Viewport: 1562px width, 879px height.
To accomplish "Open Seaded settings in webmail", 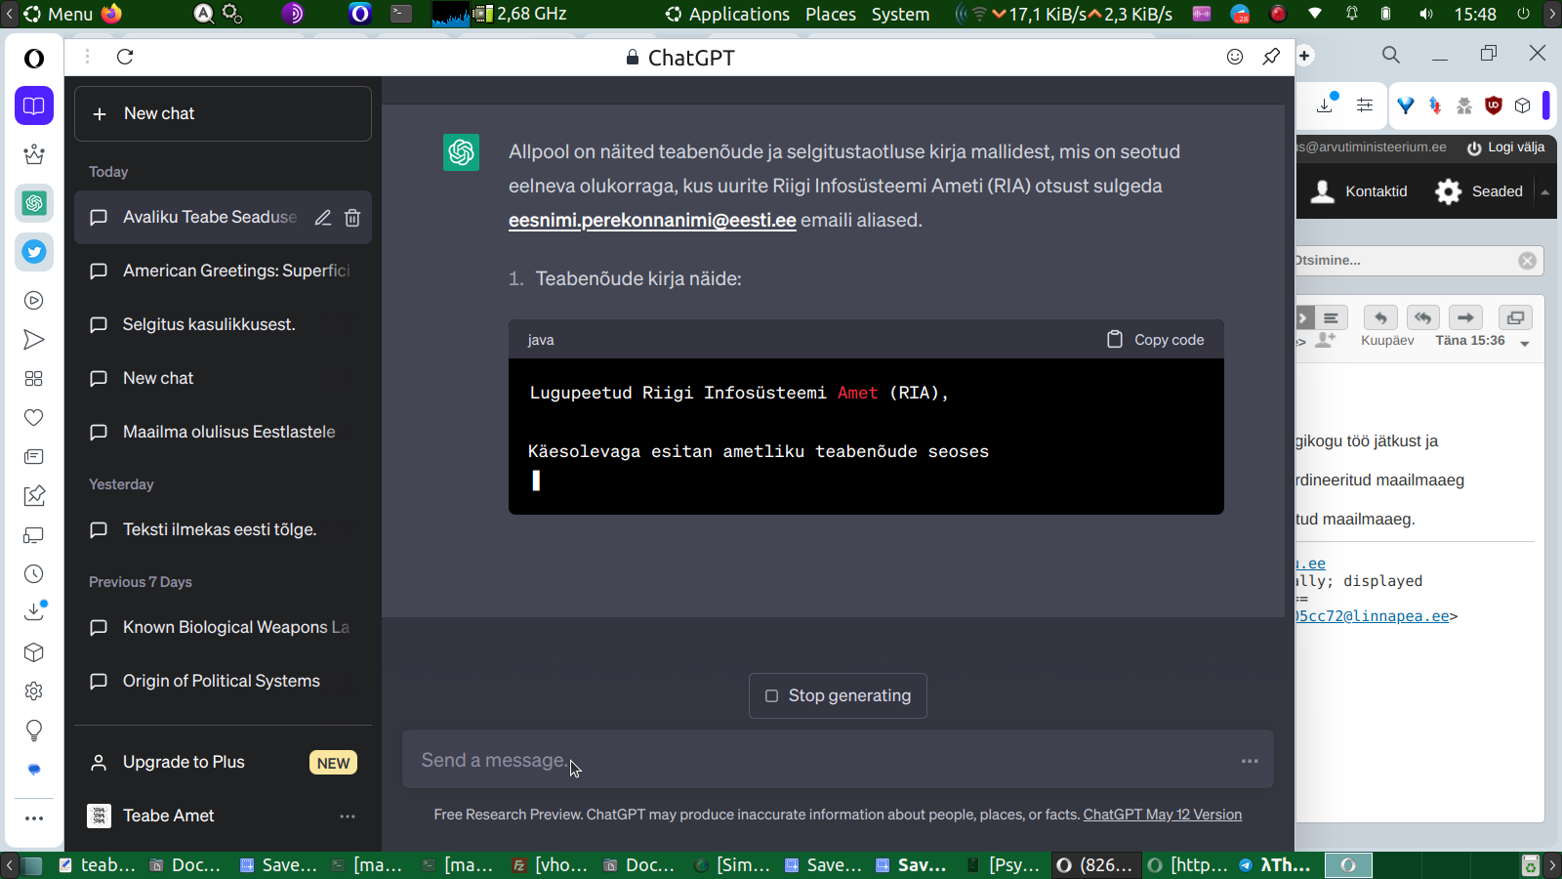I will tap(1479, 191).
